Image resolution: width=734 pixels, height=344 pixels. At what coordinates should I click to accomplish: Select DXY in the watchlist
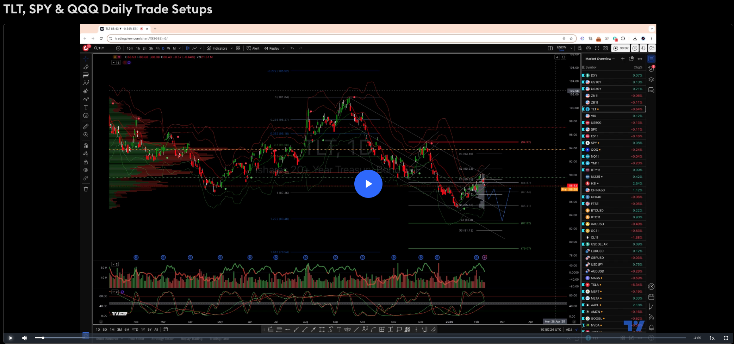point(614,75)
